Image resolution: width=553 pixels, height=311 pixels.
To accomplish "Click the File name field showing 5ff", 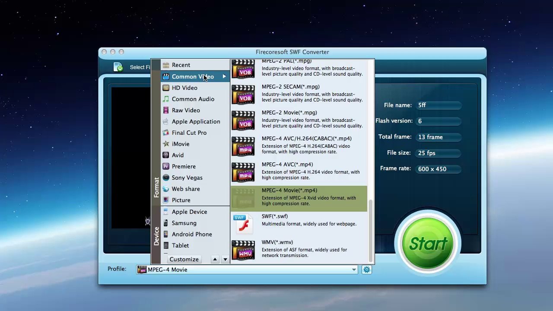I will (438, 105).
